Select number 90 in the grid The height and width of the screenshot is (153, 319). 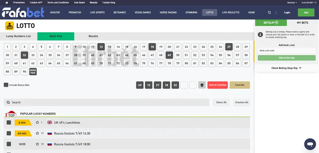point(25,72)
